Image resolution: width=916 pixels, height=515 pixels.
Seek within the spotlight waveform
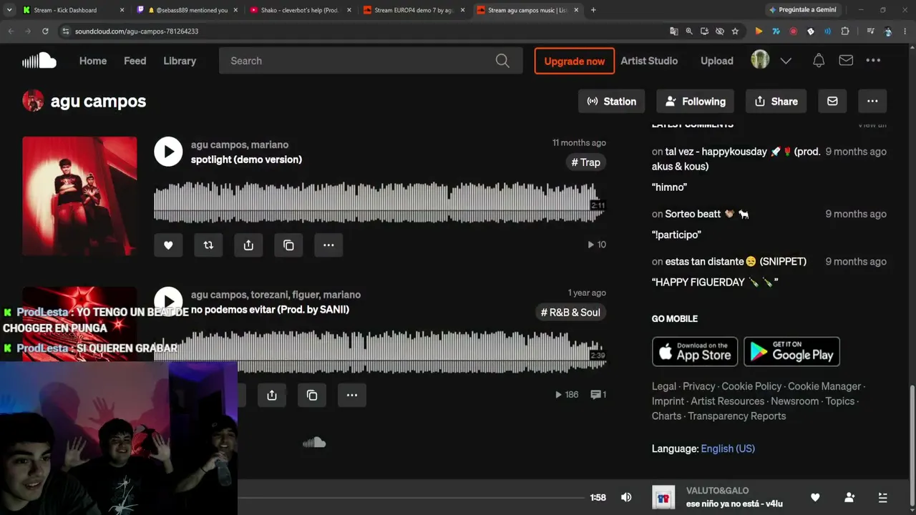click(379, 202)
